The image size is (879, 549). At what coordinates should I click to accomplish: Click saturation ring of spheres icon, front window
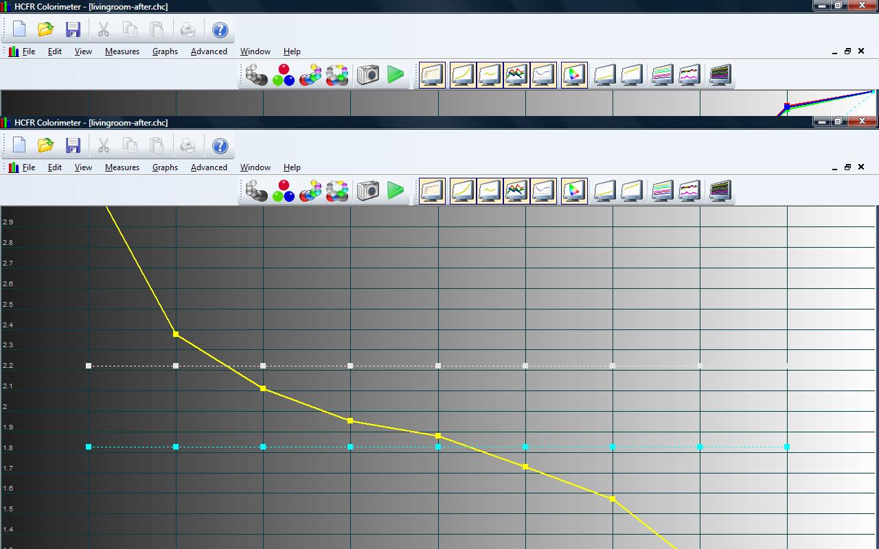pyautogui.click(x=337, y=191)
